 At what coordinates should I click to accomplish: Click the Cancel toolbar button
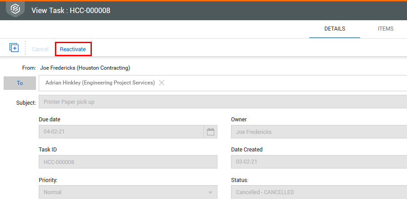pos(40,49)
